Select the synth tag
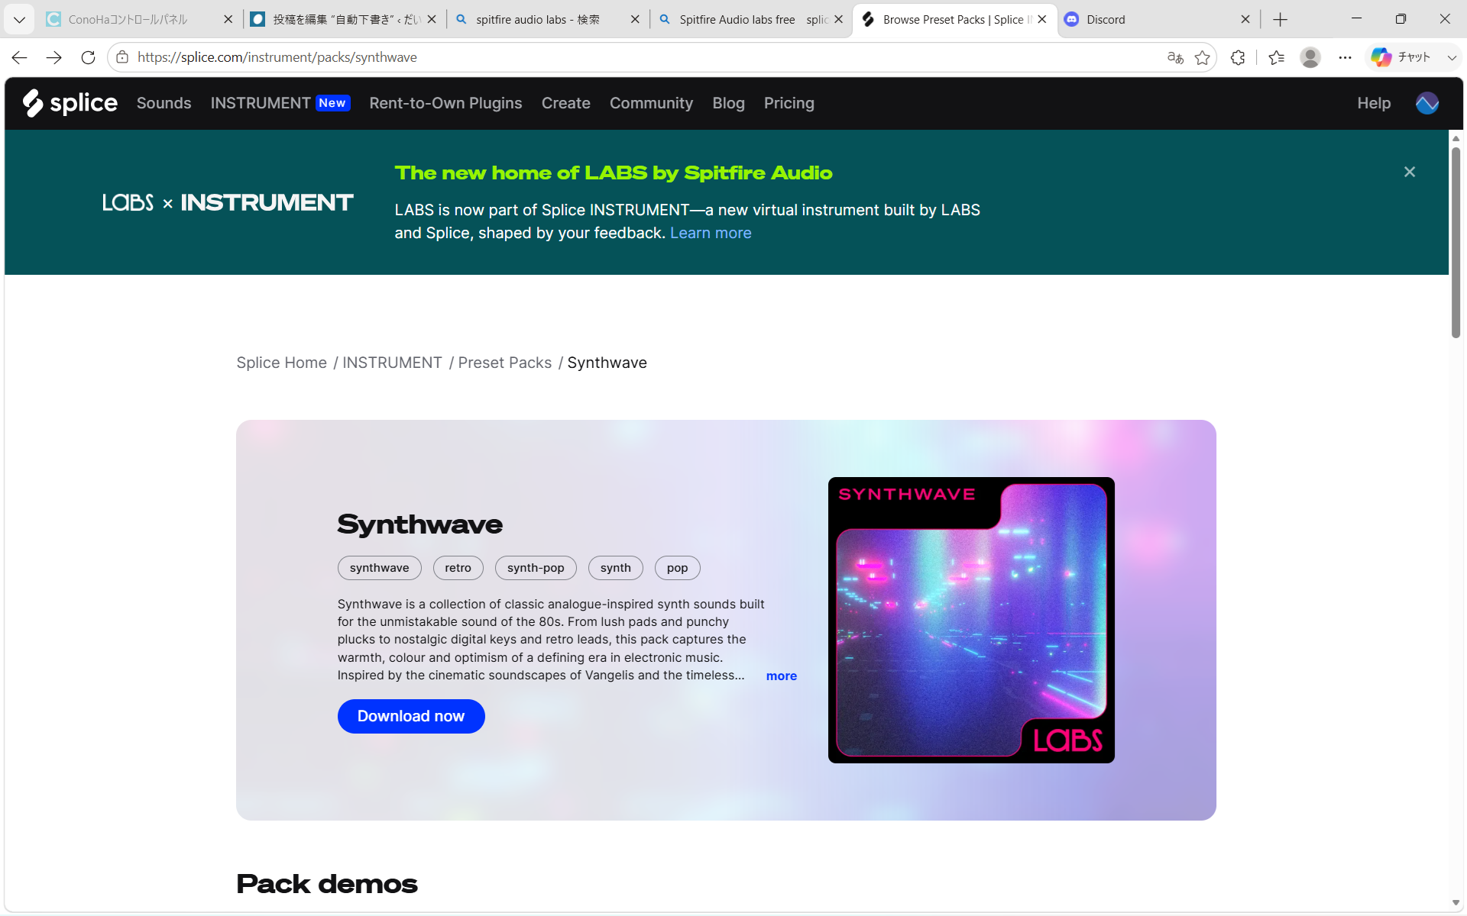 pos(615,568)
